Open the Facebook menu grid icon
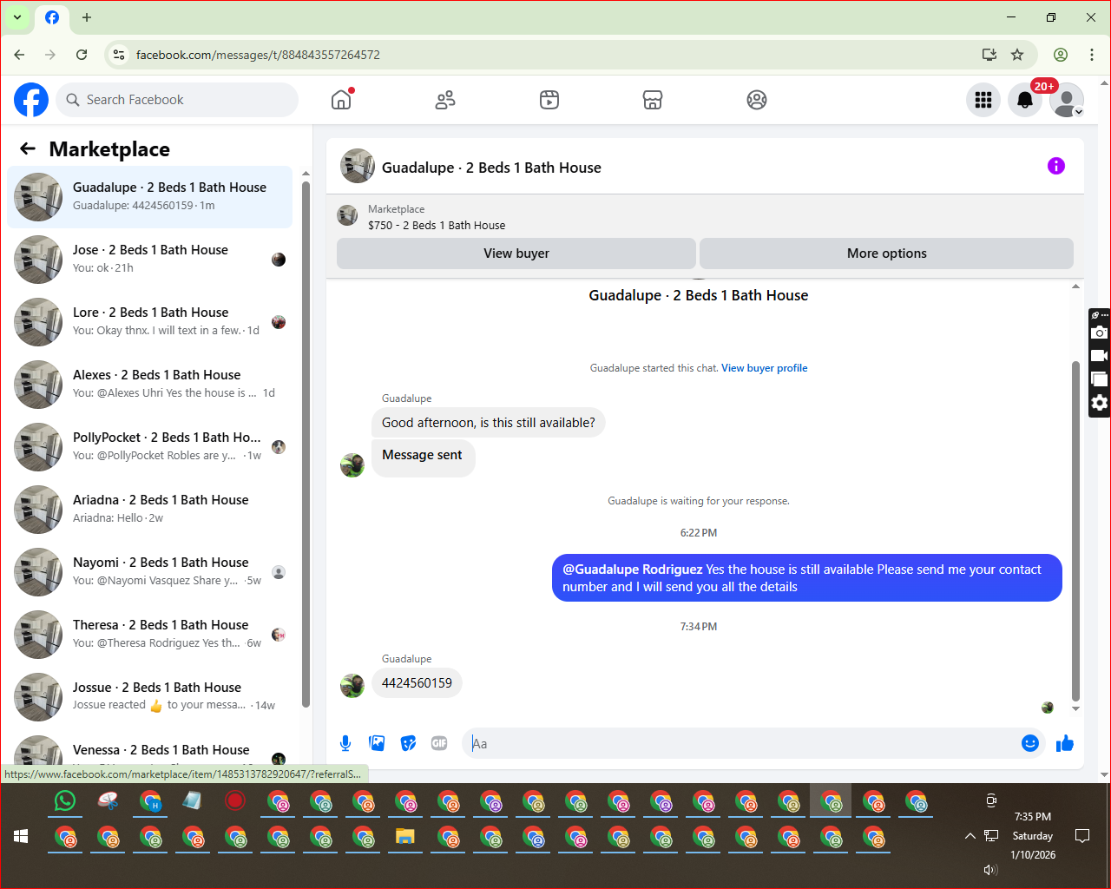The height and width of the screenshot is (889, 1111). (x=983, y=100)
